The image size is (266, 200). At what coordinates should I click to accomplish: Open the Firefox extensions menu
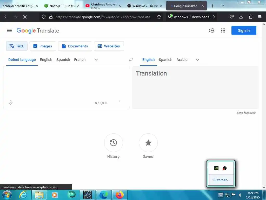[250, 17]
